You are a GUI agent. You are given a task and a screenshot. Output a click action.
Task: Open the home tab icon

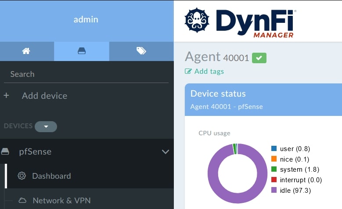[x=26, y=51]
